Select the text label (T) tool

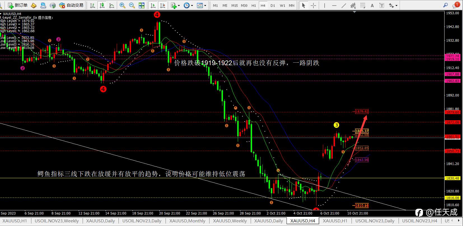click(382, 5)
